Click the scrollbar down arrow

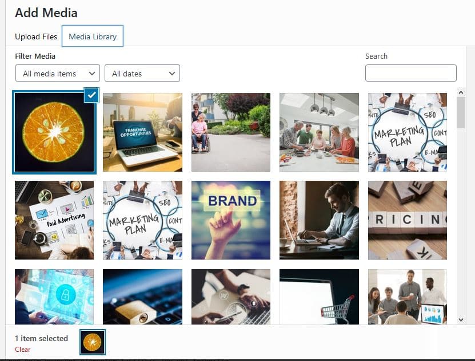[x=461, y=319]
